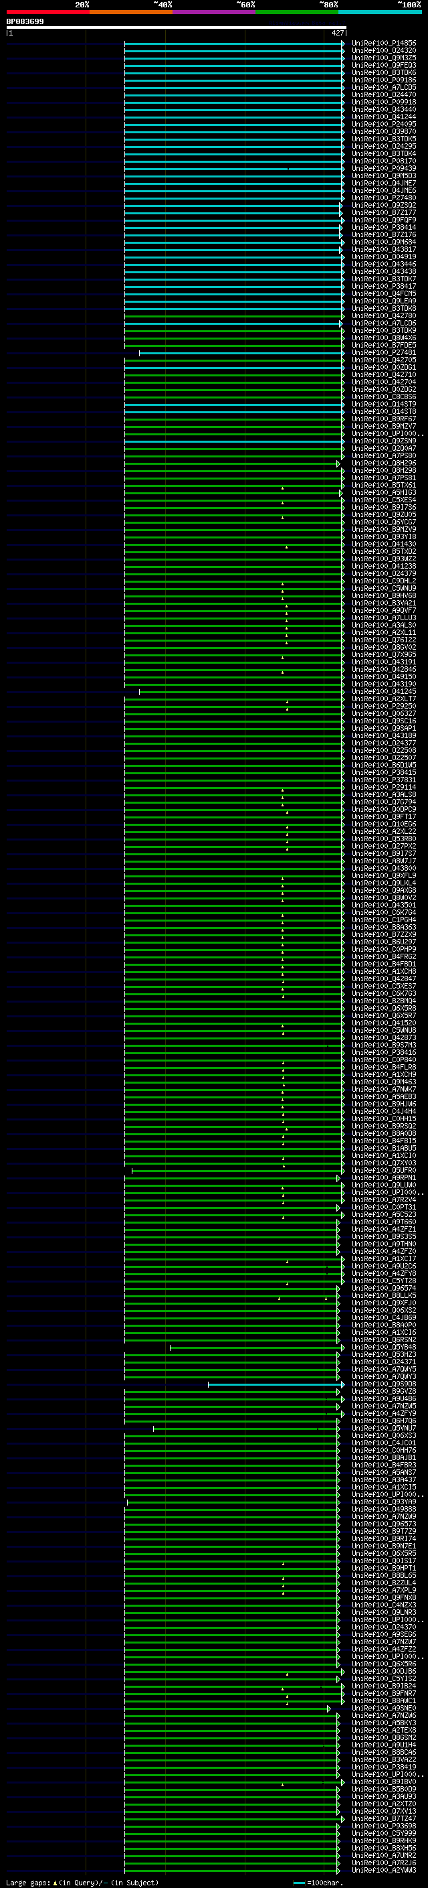The width and height of the screenshot is (428, 1888).
Task: Open hit UniRef100_O49150
Action: pyautogui.click(x=384, y=676)
